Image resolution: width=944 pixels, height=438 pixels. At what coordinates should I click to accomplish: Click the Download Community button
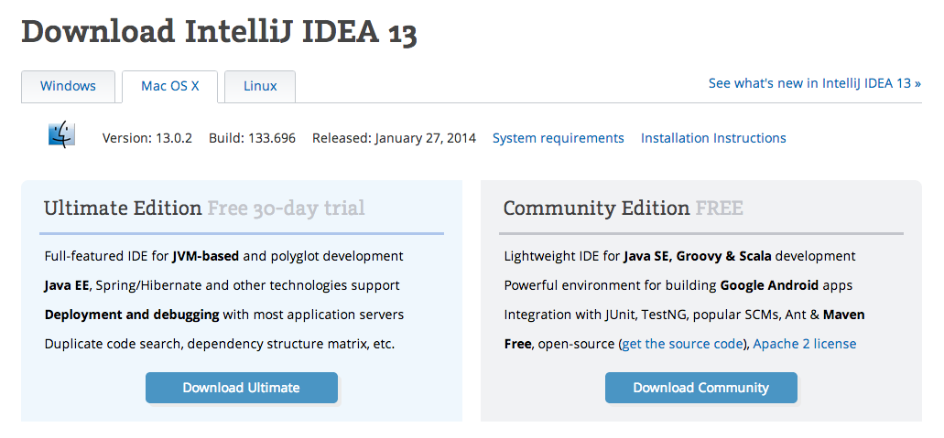[x=700, y=388]
